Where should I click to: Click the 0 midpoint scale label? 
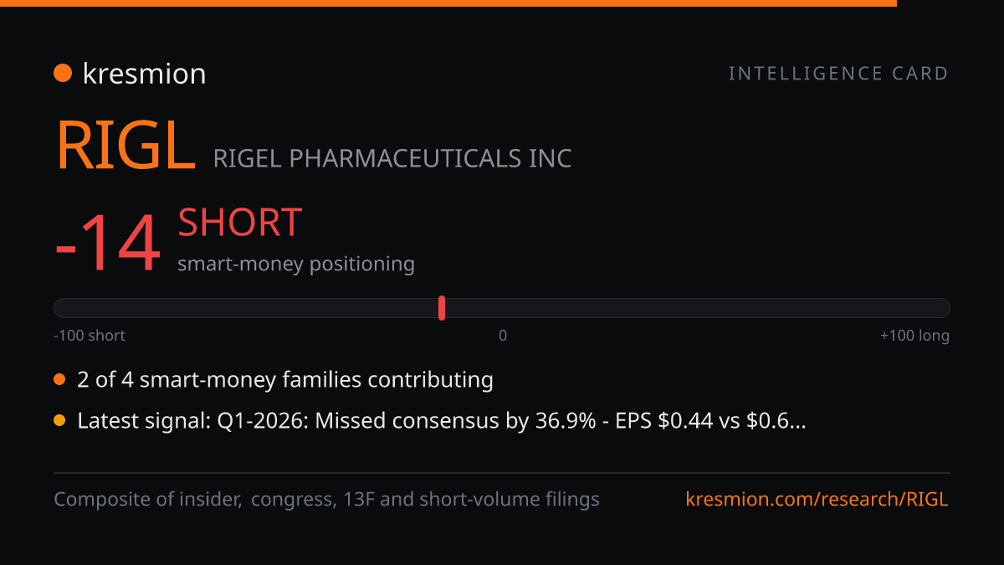(503, 336)
